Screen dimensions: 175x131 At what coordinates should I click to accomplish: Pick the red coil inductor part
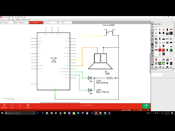pyautogui.click(x=171, y=29)
